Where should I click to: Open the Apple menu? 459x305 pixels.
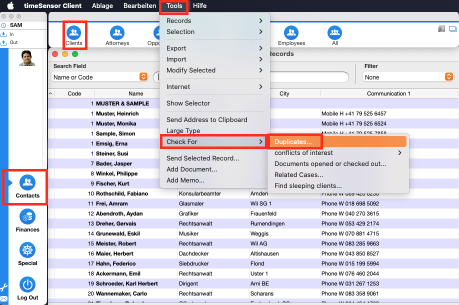pyautogui.click(x=10, y=5)
